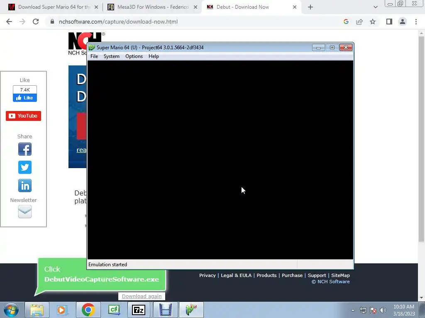
Task: Click the Project64 title bar icon
Action: coord(92,47)
